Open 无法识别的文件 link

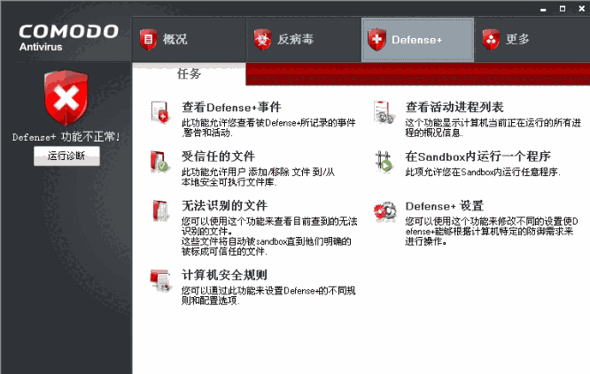coord(225,206)
